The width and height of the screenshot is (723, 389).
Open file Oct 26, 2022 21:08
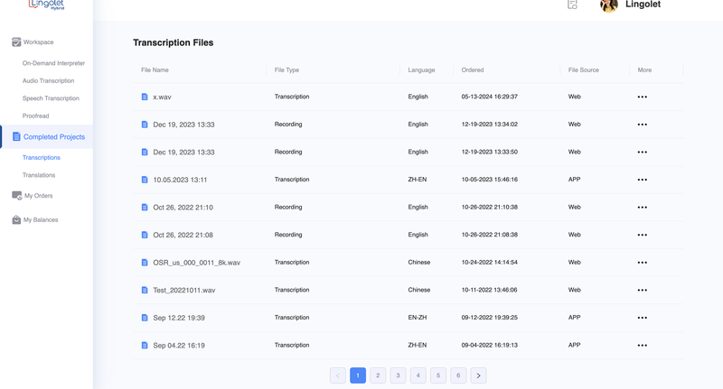tap(183, 236)
